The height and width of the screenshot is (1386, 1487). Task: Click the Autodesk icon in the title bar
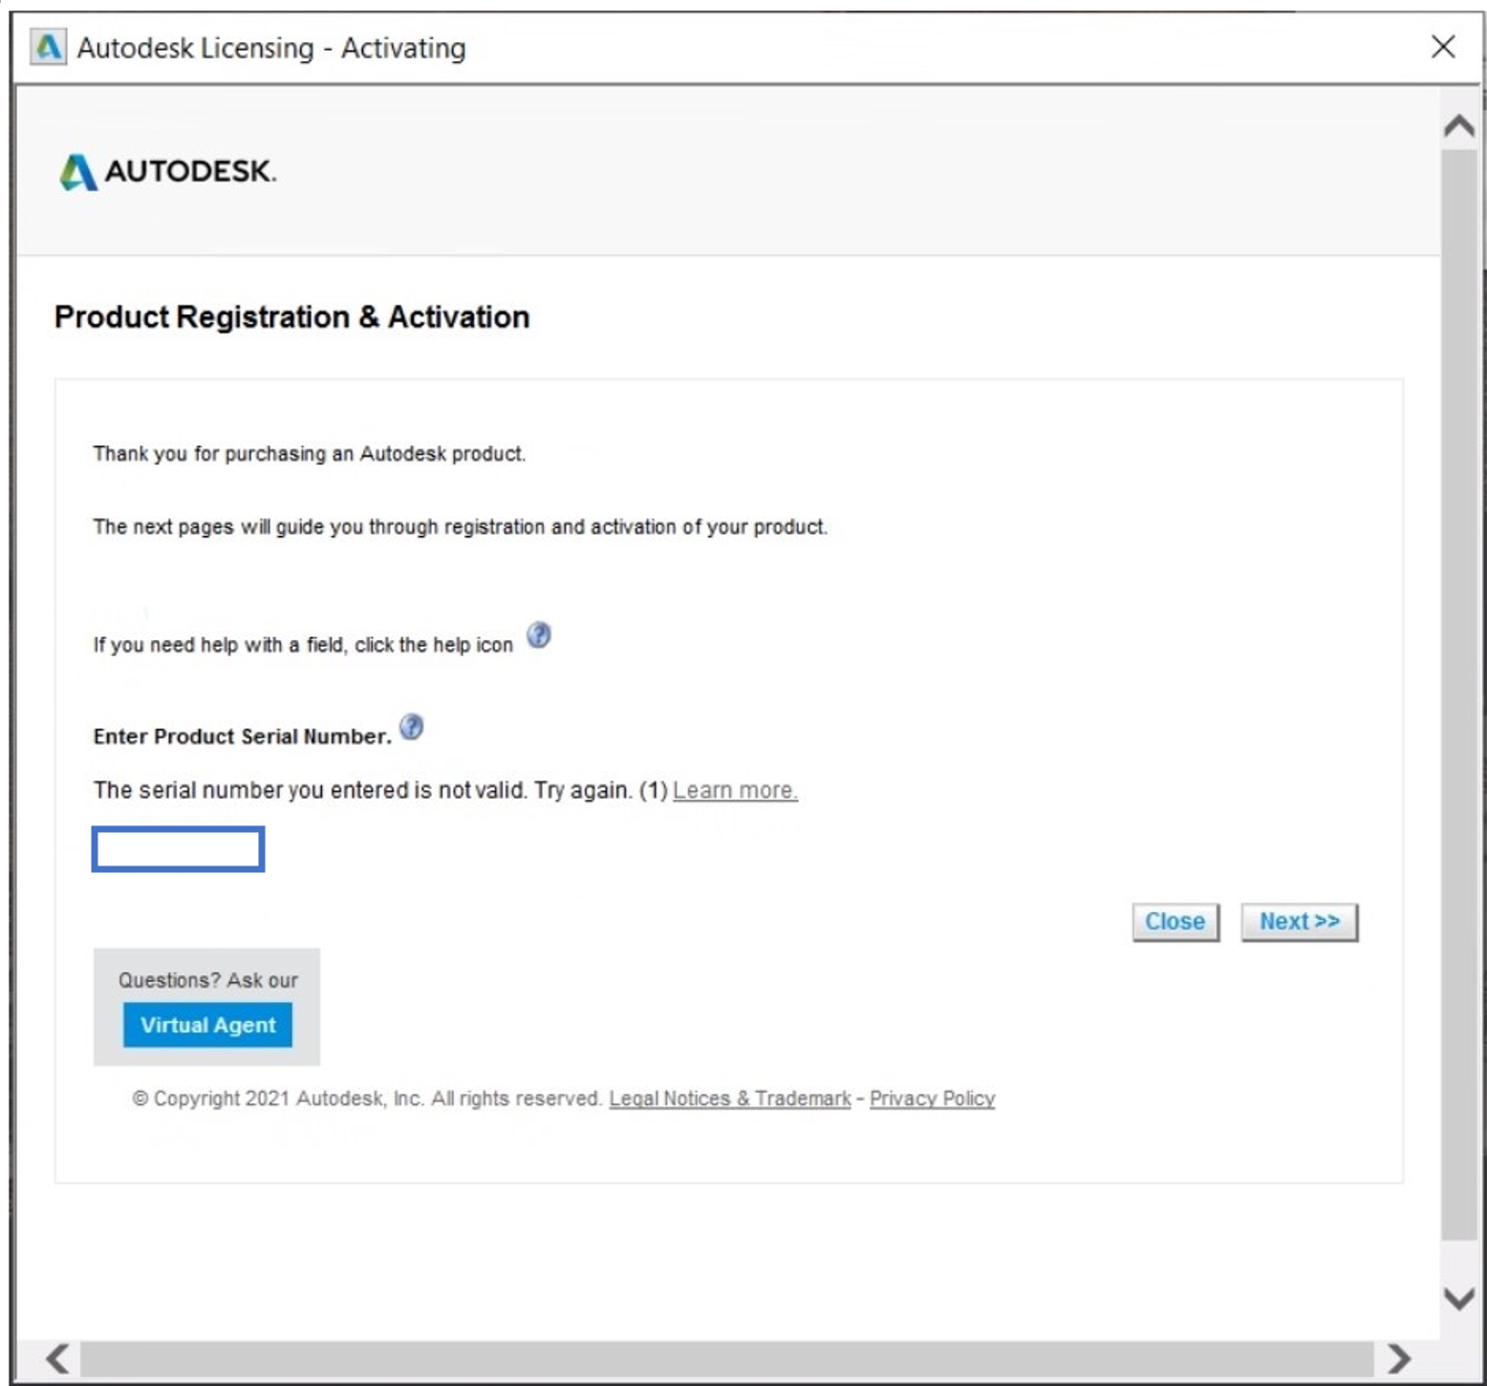click(x=48, y=47)
